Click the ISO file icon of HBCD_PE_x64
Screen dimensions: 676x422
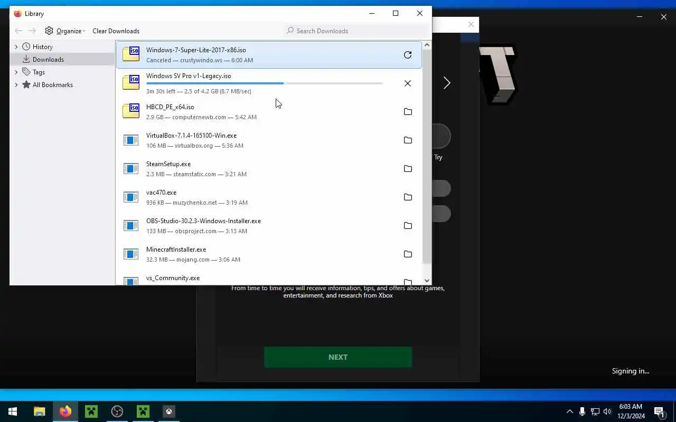[131, 111]
